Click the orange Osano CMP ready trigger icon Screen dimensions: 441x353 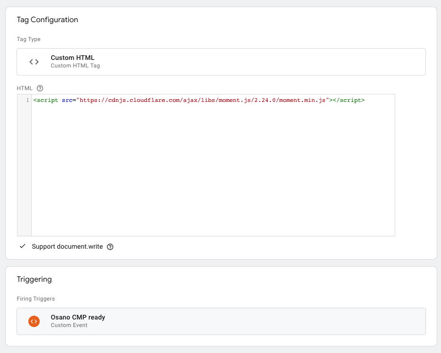34,321
